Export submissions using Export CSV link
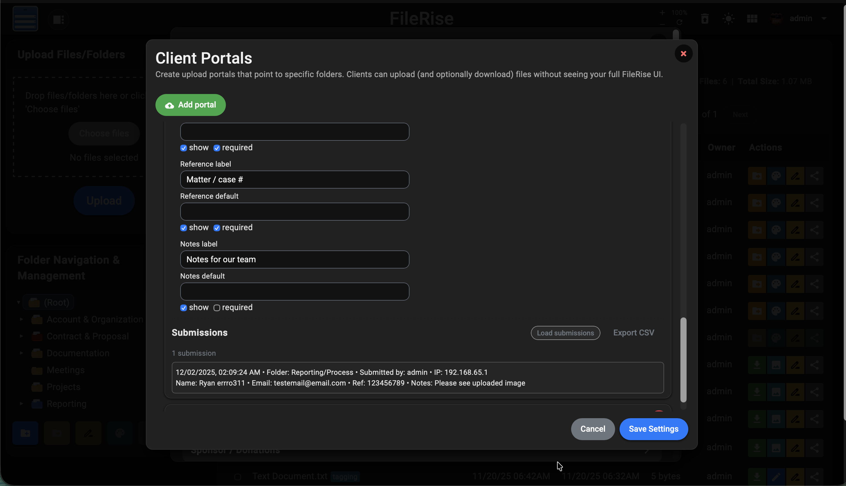The height and width of the screenshot is (486, 846). coord(633,332)
